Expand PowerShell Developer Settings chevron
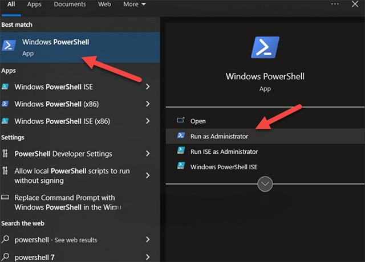Viewport: 365px width, 262px height. tap(148, 153)
